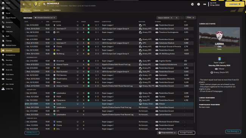Open the Responsibilities dropdown
Image resolution: width=246 pixels, height=138 pixels.
pyautogui.click(x=167, y=133)
